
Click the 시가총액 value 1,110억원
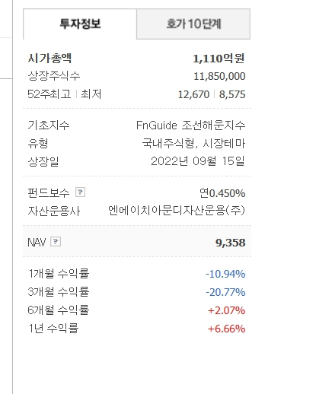click(x=219, y=59)
